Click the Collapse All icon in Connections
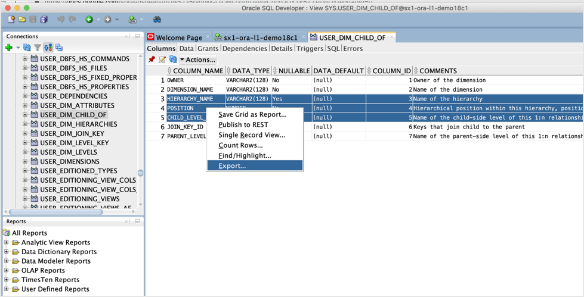Screen dimensions: 584x297 coord(59,48)
